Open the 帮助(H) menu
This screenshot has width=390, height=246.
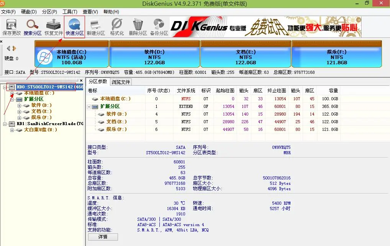(x=111, y=12)
